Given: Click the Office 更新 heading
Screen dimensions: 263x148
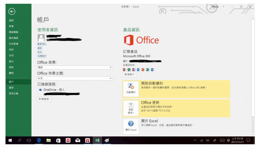Looking at the screenshot, I should [x=150, y=103].
